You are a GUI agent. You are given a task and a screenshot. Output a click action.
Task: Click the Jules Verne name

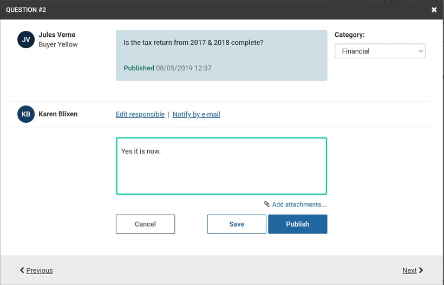(x=57, y=35)
